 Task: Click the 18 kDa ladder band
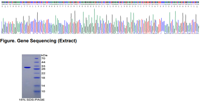tap(37, 78)
